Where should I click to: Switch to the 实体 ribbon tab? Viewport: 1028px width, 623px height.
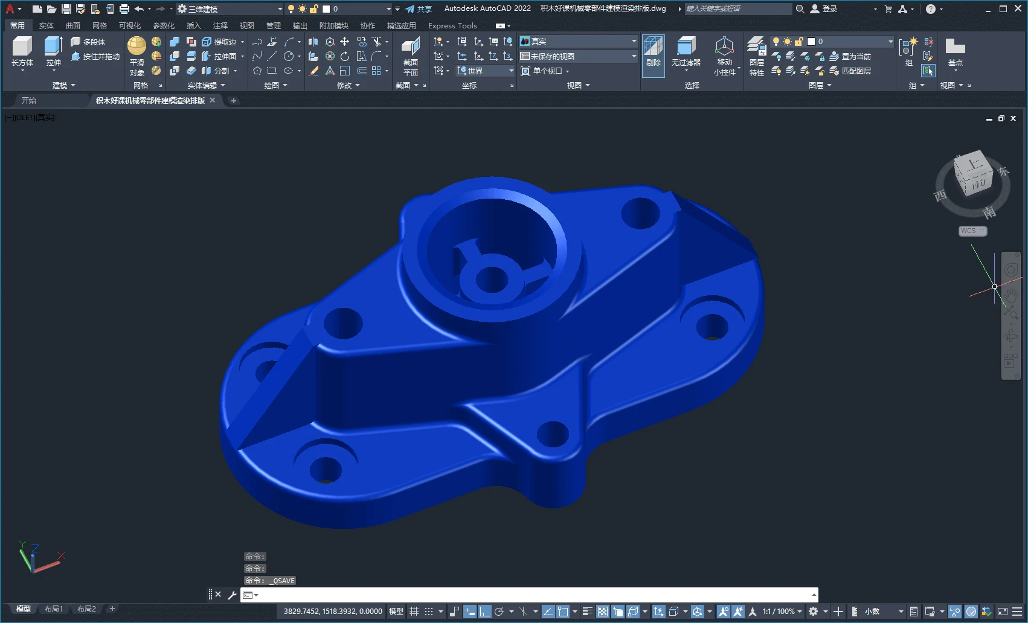(x=46, y=26)
